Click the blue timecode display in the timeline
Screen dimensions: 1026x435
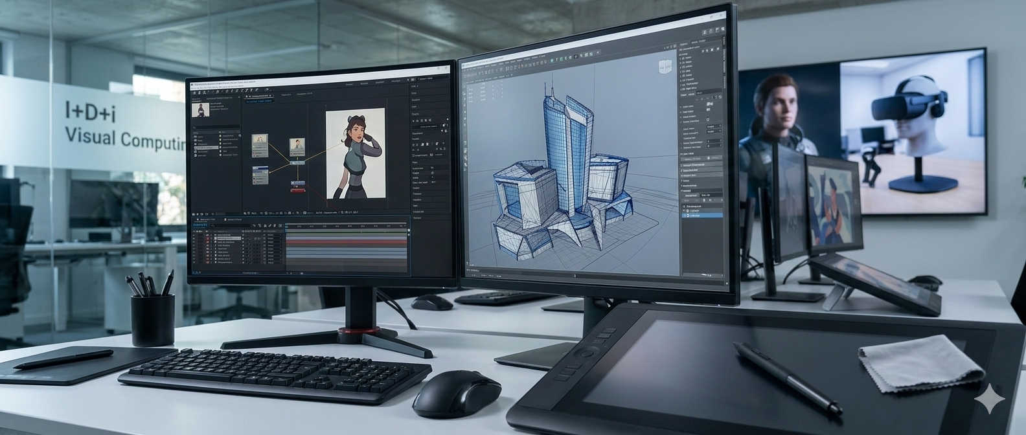(x=201, y=225)
